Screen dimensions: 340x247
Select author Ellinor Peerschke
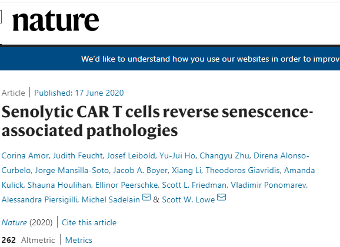[x=126, y=185]
